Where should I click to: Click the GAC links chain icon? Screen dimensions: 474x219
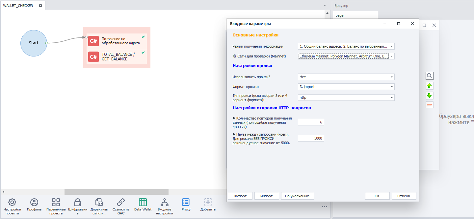point(121,202)
